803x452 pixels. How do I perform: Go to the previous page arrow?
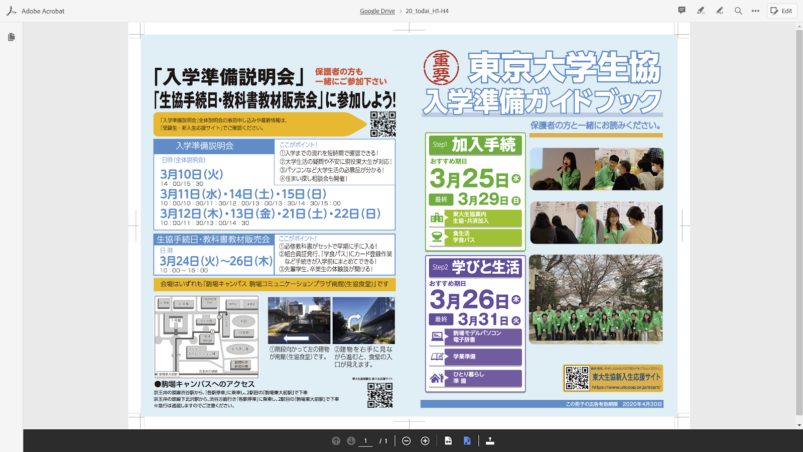coord(336,441)
